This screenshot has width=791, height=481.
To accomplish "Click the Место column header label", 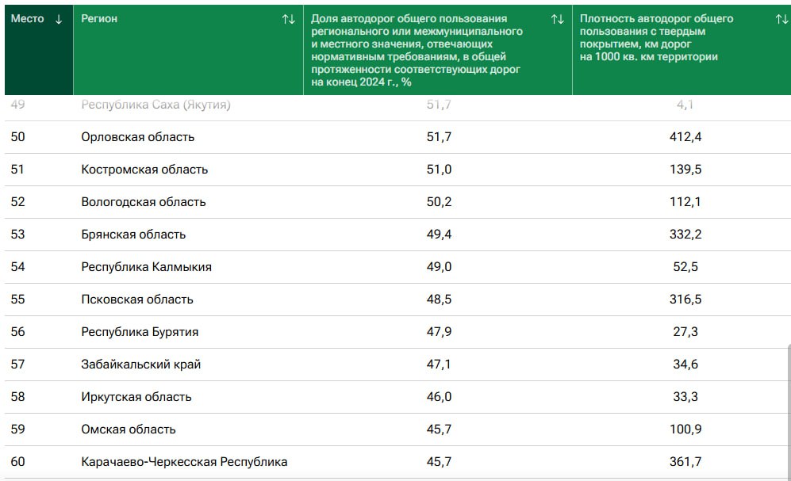I will point(27,19).
